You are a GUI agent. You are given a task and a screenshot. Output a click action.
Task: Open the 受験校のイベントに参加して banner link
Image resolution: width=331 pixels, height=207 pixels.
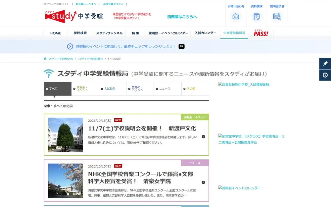[125, 46]
